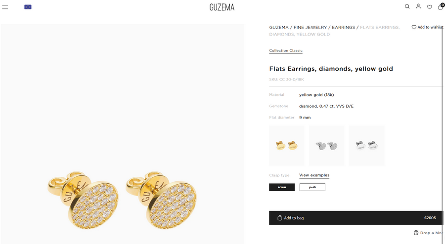Open the shopping bag icon in header
The height and width of the screenshot is (244, 445).
[x=441, y=7]
